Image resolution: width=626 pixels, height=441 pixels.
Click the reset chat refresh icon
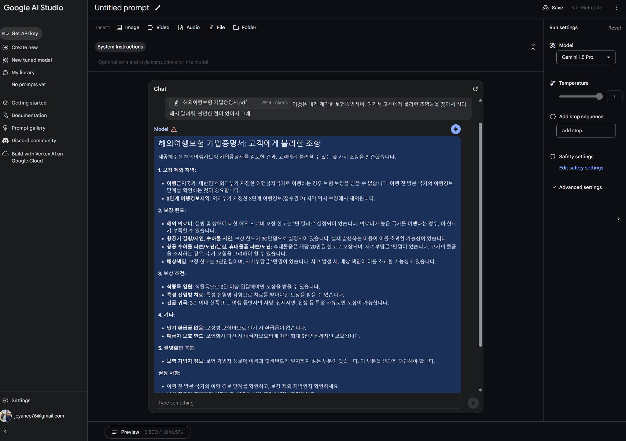click(x=475, y=89)
